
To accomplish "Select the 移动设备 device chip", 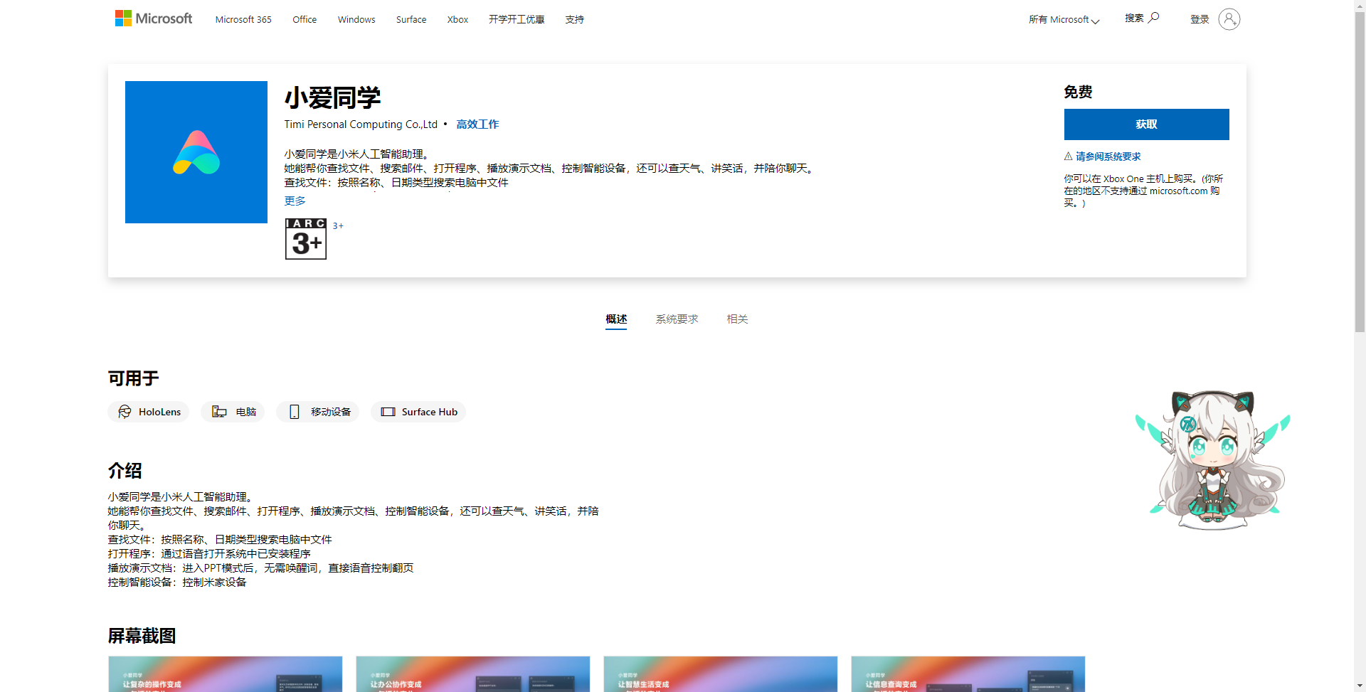I will pyautogui.click(x=318, y=412).
